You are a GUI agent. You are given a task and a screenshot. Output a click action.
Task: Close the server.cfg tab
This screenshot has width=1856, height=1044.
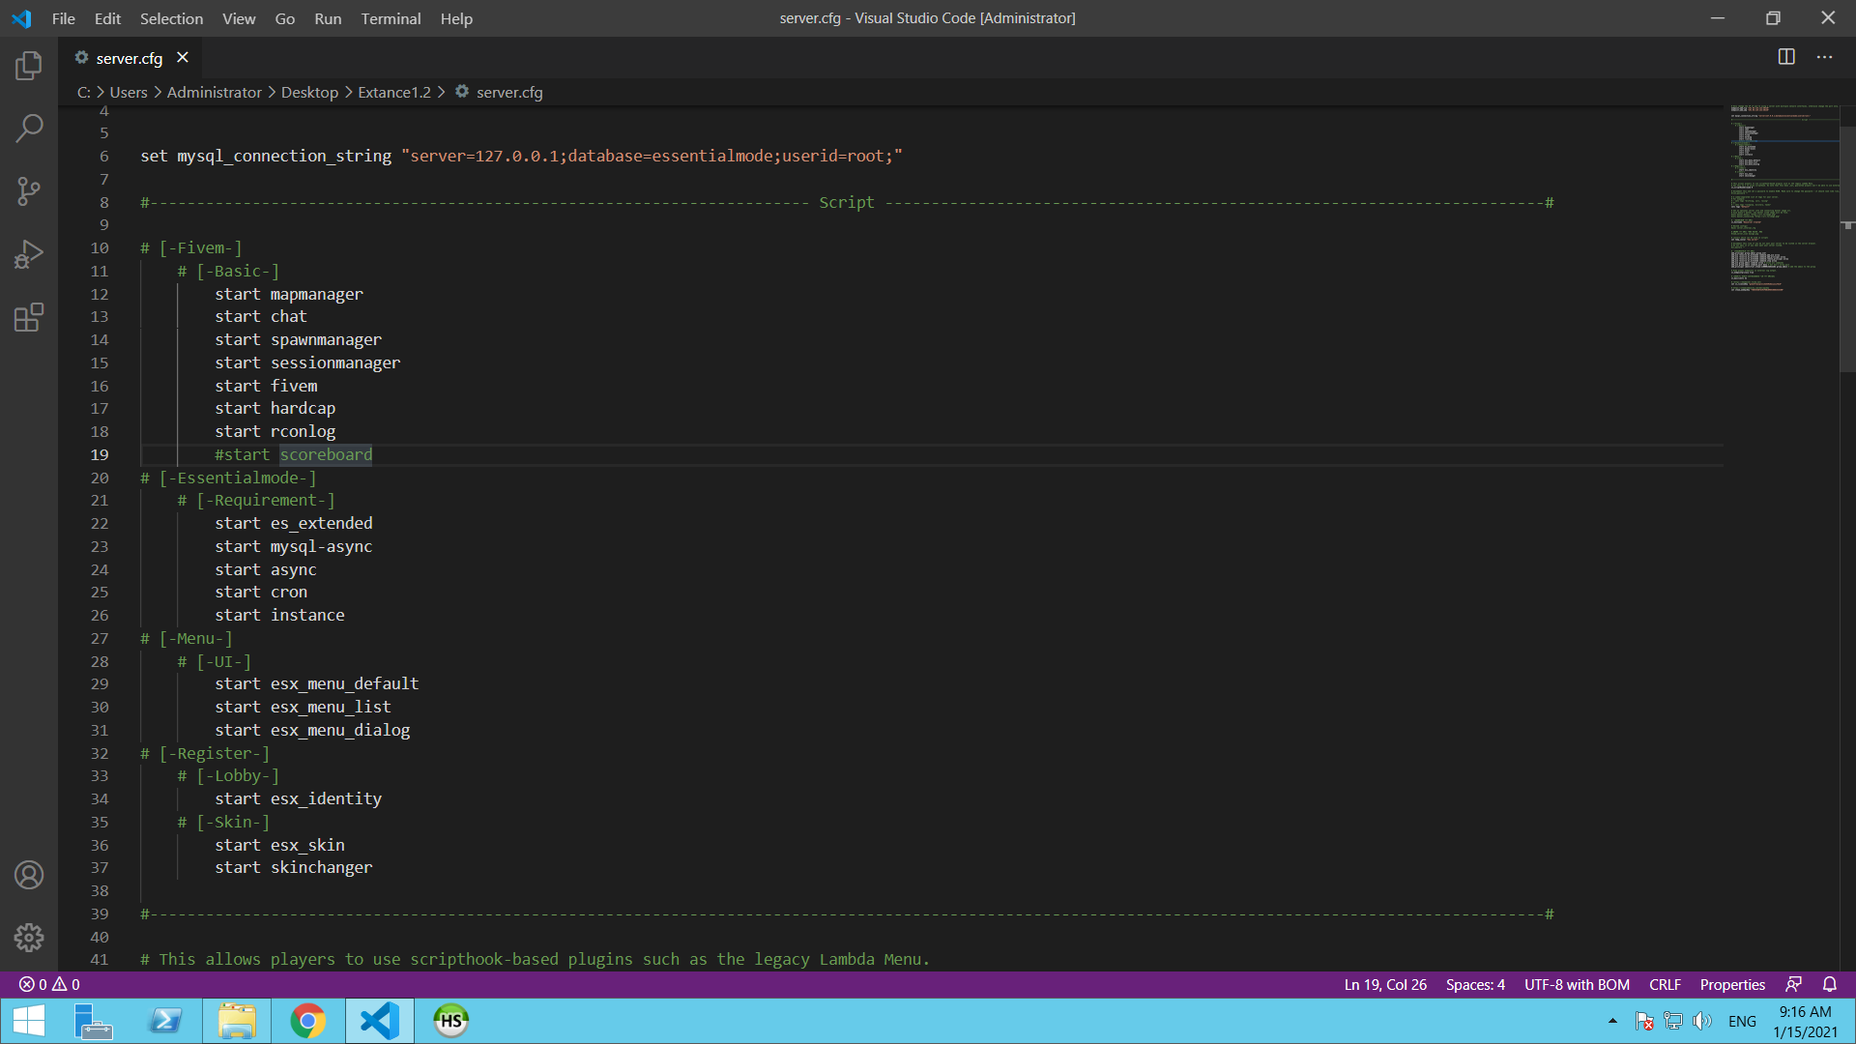(x=183, y=58)
